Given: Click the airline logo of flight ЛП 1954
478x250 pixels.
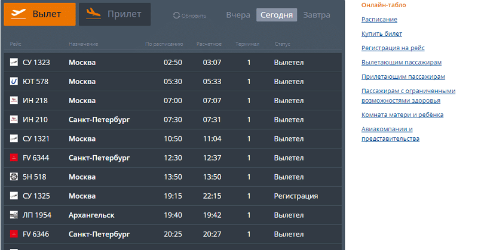Looking at the screenshot, I should (14, 215).
